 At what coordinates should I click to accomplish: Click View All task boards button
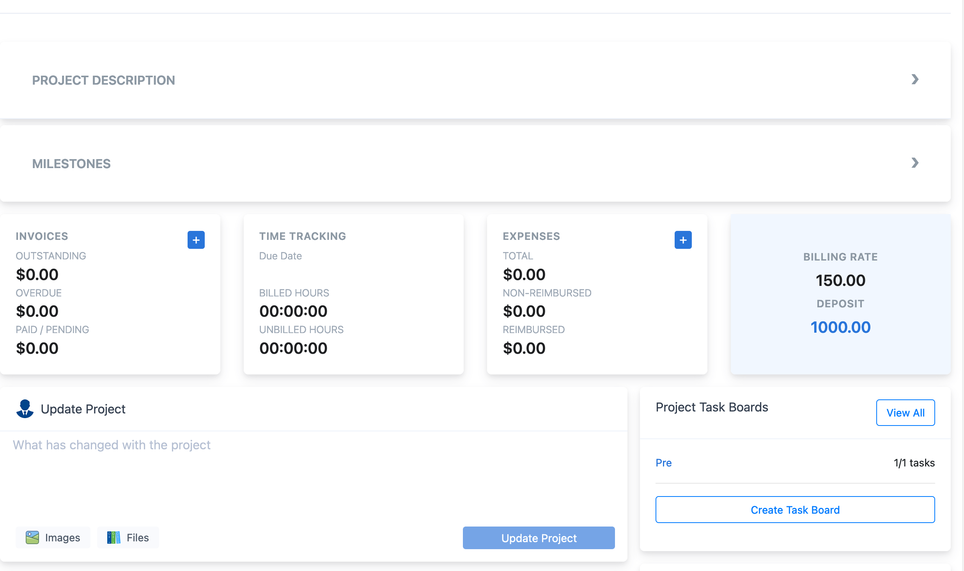pos(905,413)
